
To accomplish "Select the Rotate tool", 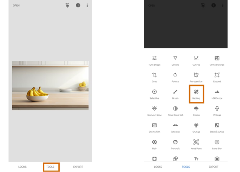I will click(175, 77).
